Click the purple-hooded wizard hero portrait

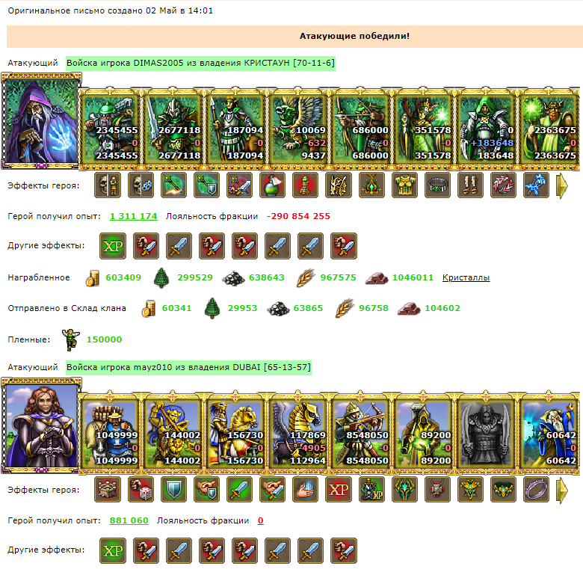point(41,121)
